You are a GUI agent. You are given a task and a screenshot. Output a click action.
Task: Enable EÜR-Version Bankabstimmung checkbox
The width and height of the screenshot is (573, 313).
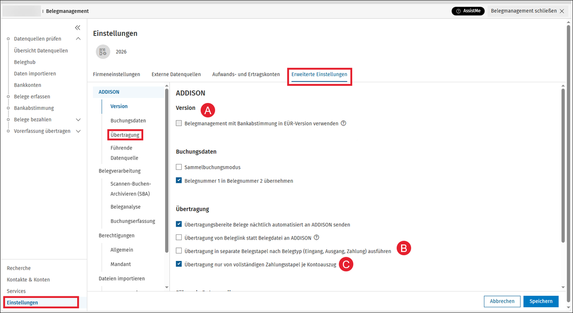click(x=179, y=123)
